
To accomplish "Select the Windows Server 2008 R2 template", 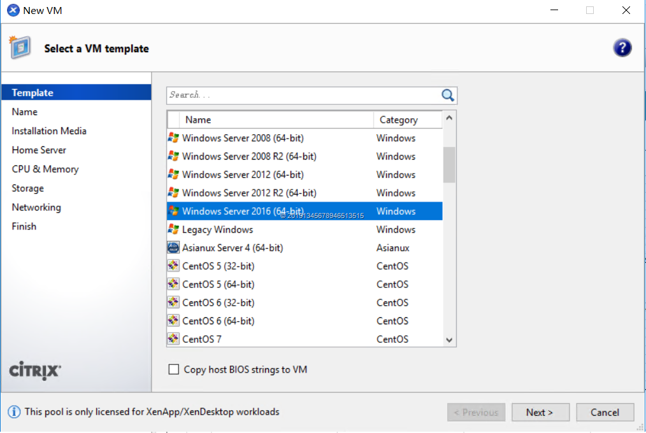I will [249, 156].
